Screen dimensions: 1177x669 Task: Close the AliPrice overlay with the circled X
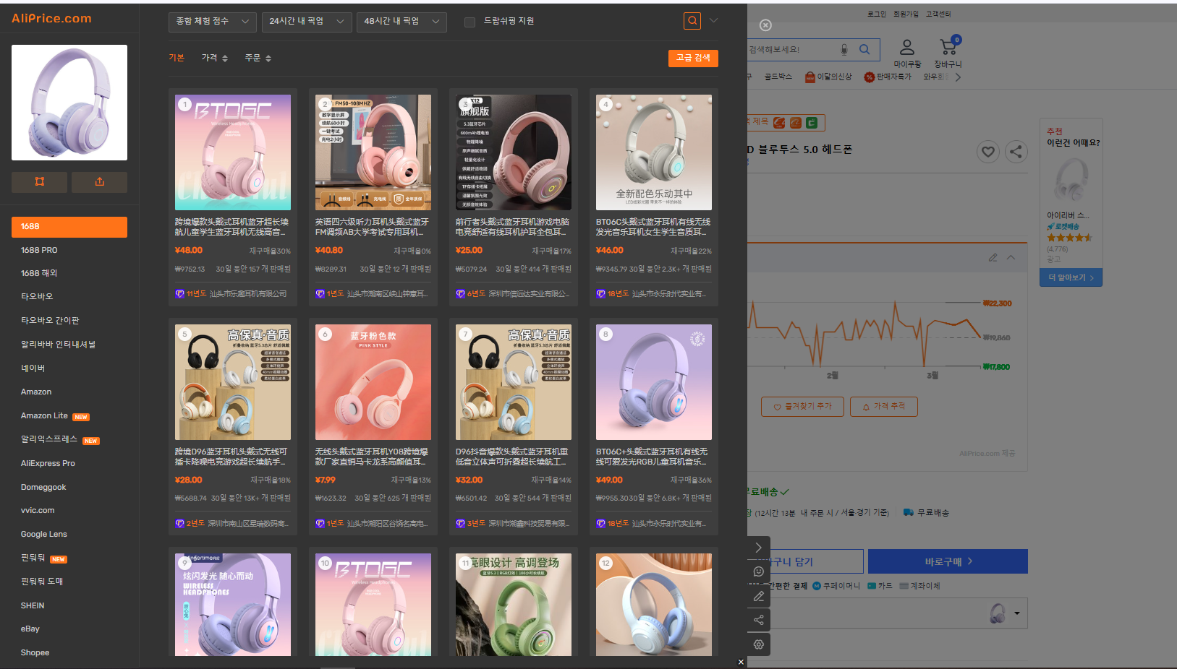[765, 25]
